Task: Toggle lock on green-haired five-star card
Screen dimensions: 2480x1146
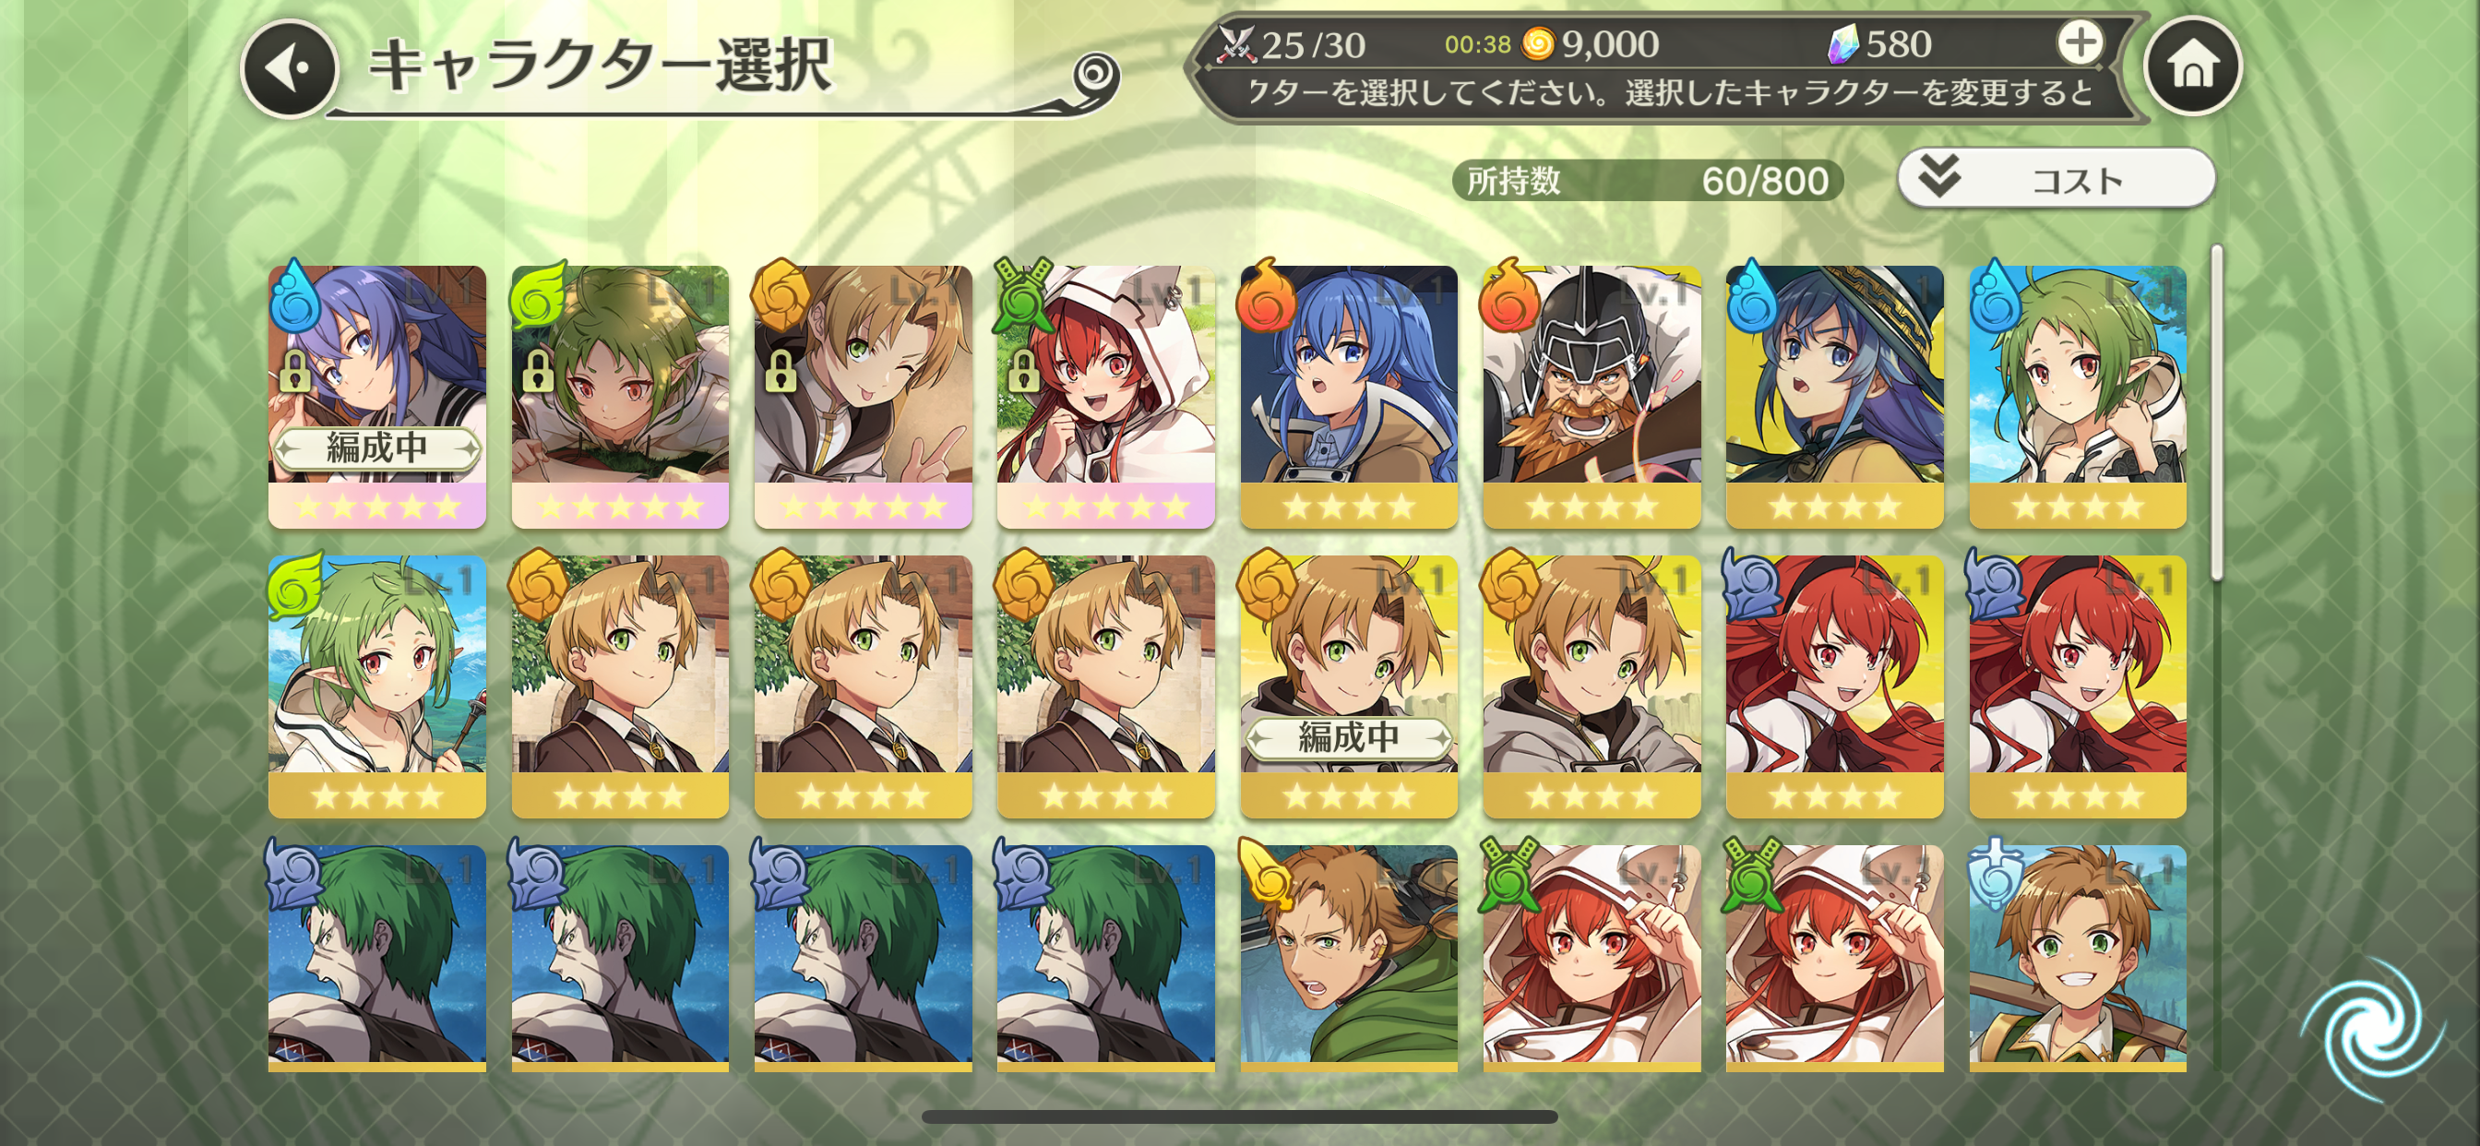Action: [537, 371]
